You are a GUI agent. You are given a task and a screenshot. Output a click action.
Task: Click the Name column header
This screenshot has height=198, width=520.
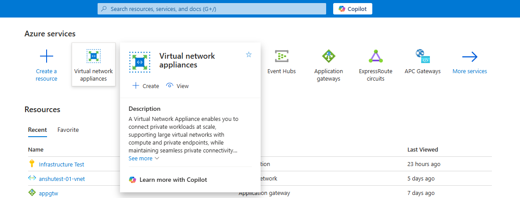point(36,150)
